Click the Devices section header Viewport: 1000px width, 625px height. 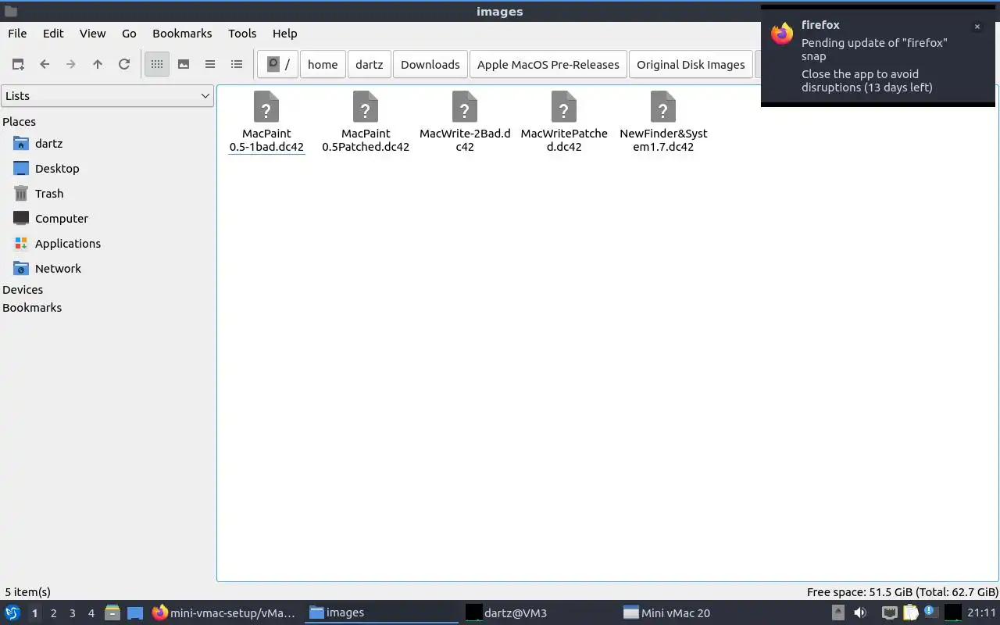23,290
